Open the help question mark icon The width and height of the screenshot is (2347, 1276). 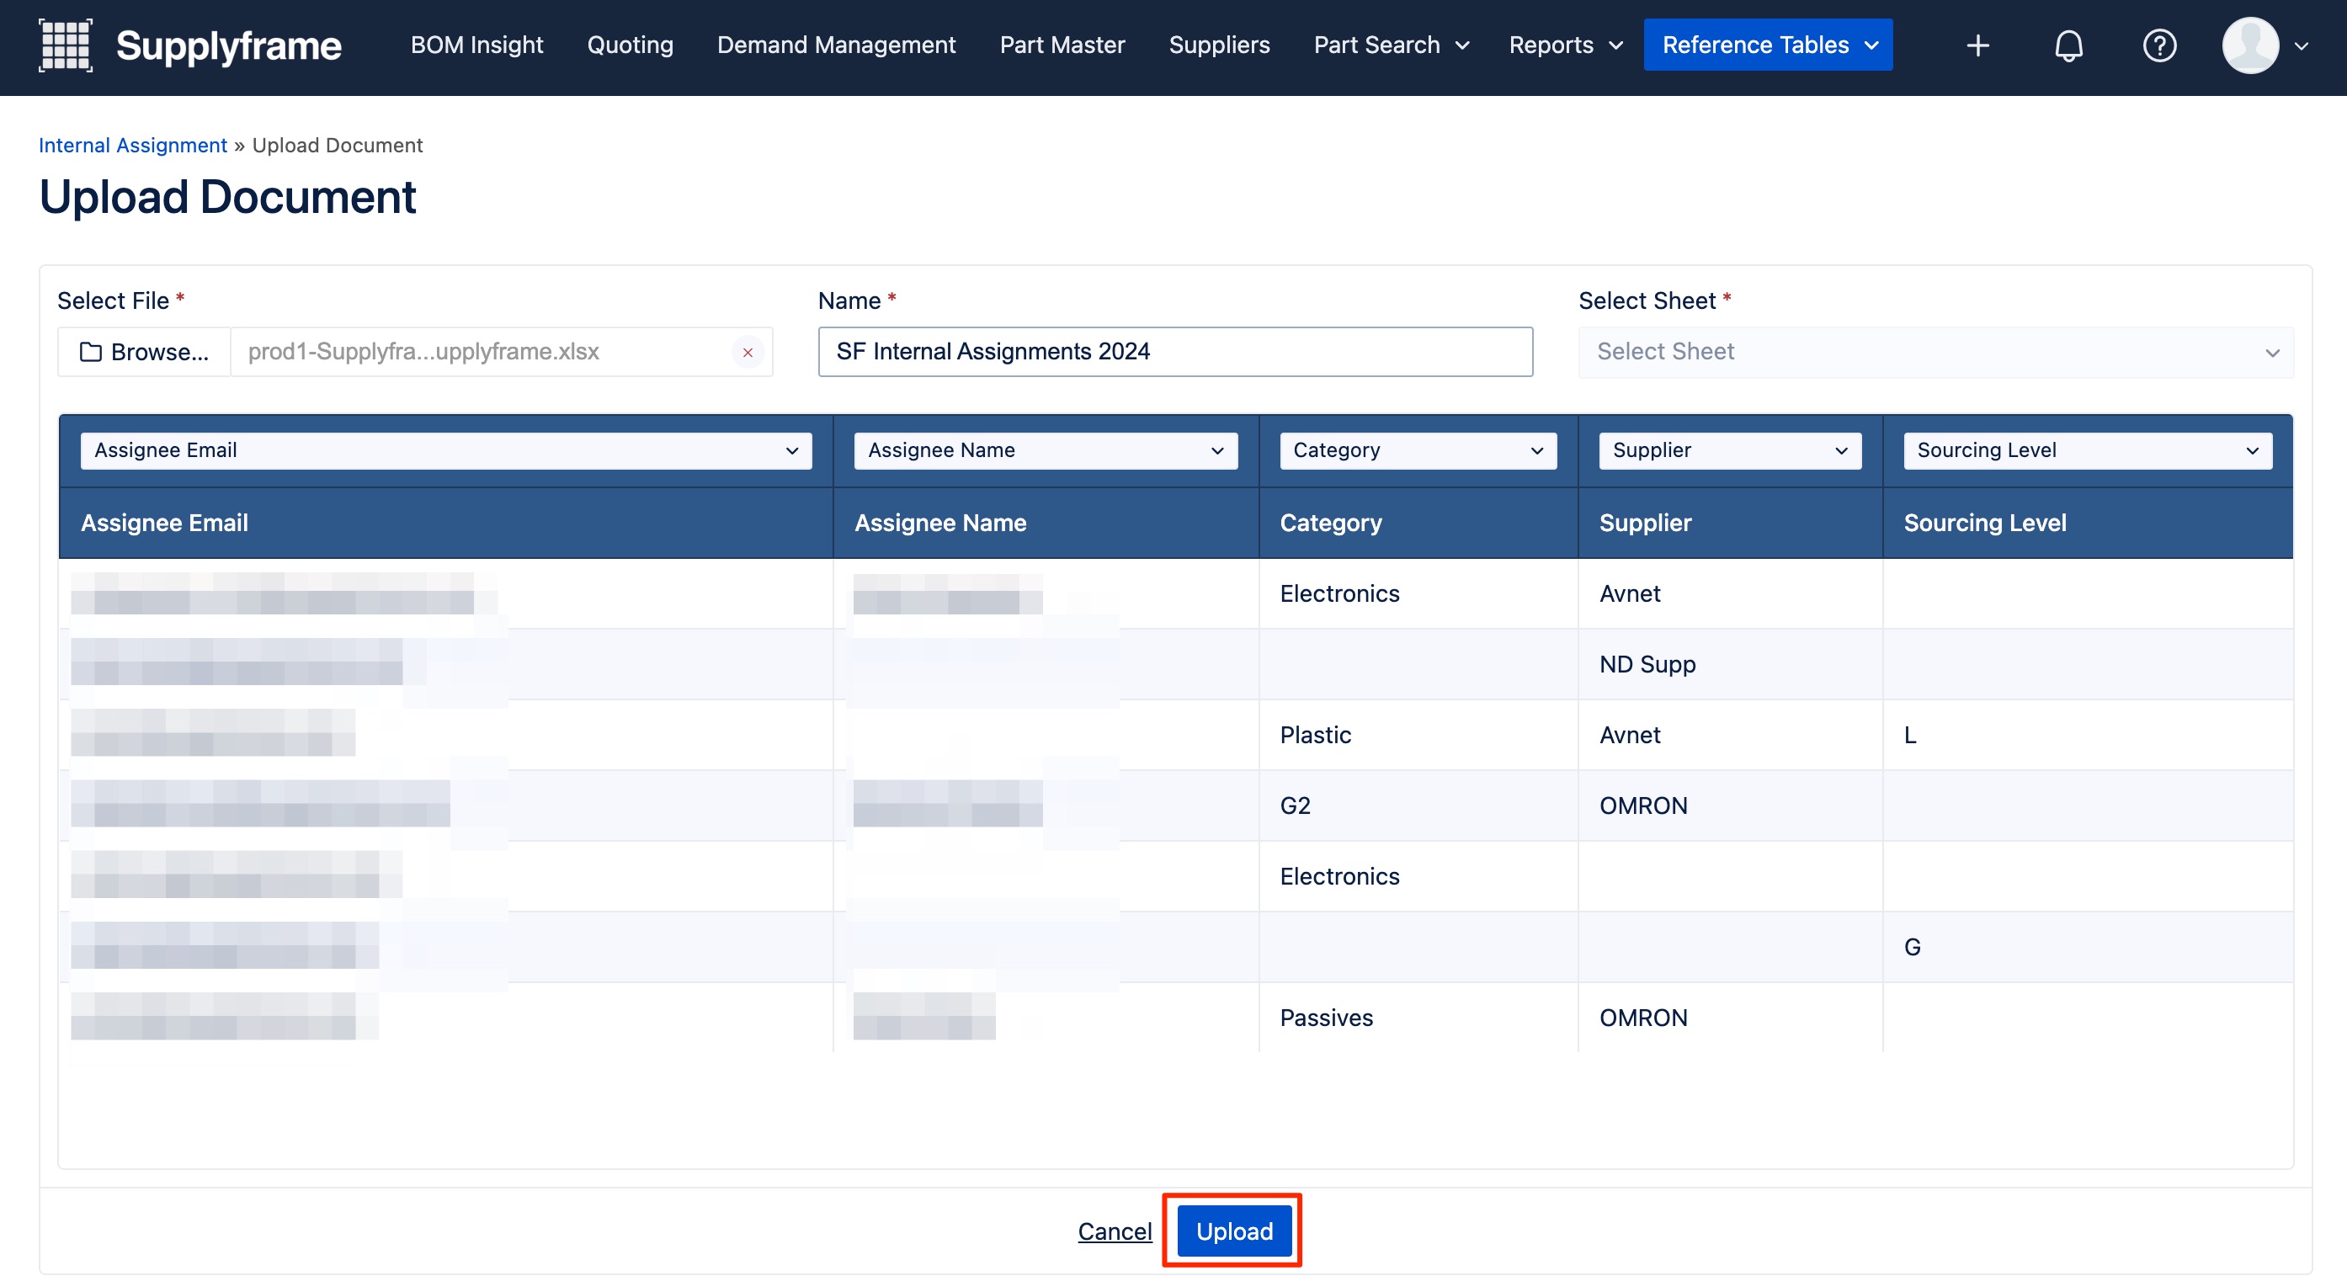(2159, 45)
